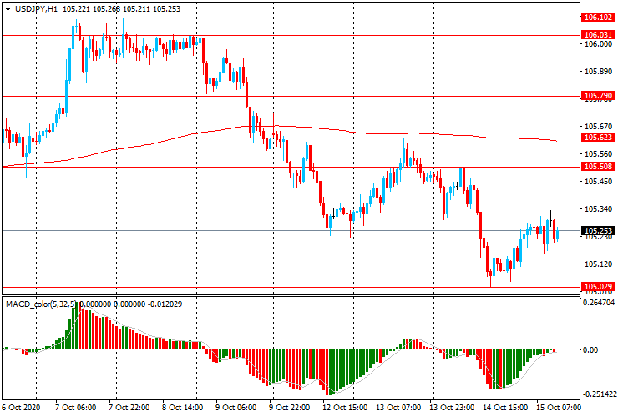Click the chart menu triangle beside USDJPY,H1

[x=8, y=9]
